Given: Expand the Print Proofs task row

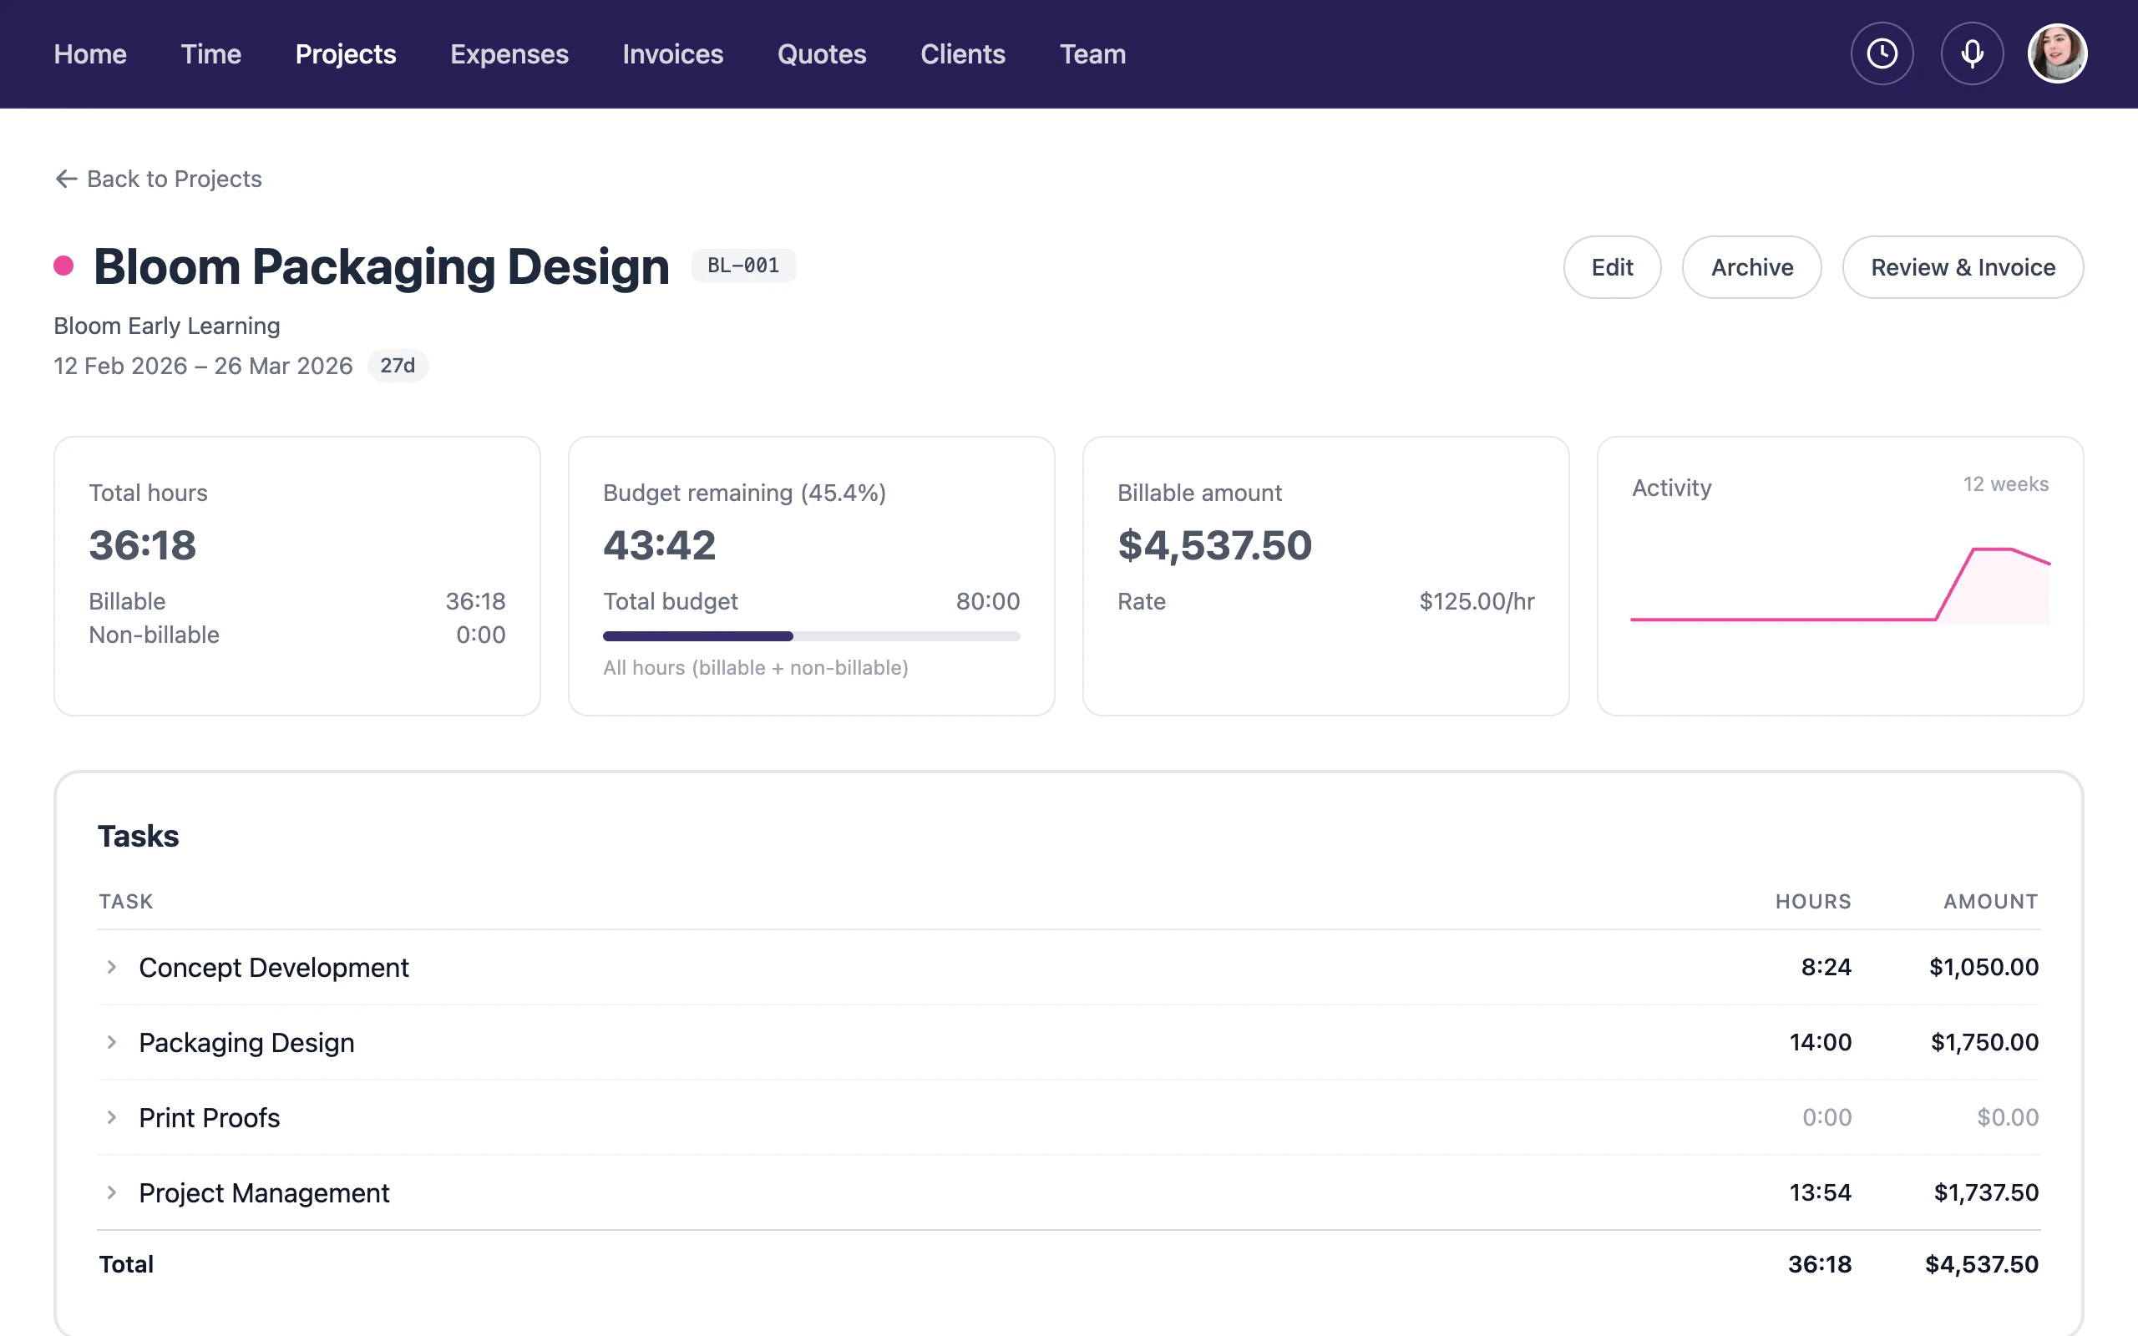Looking at the screenshot, I should pos(111,1117).
